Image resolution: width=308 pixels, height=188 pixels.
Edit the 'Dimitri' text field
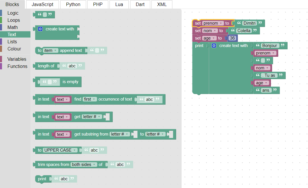coord(249,23)
